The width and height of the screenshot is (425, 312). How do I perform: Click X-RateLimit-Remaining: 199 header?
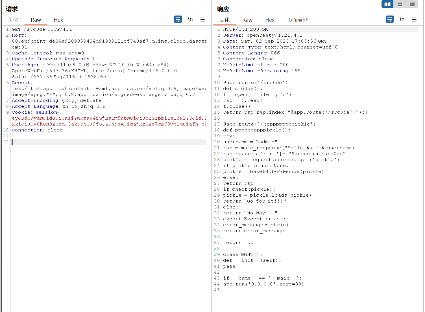pyautogui.click(x=262, y=71)
